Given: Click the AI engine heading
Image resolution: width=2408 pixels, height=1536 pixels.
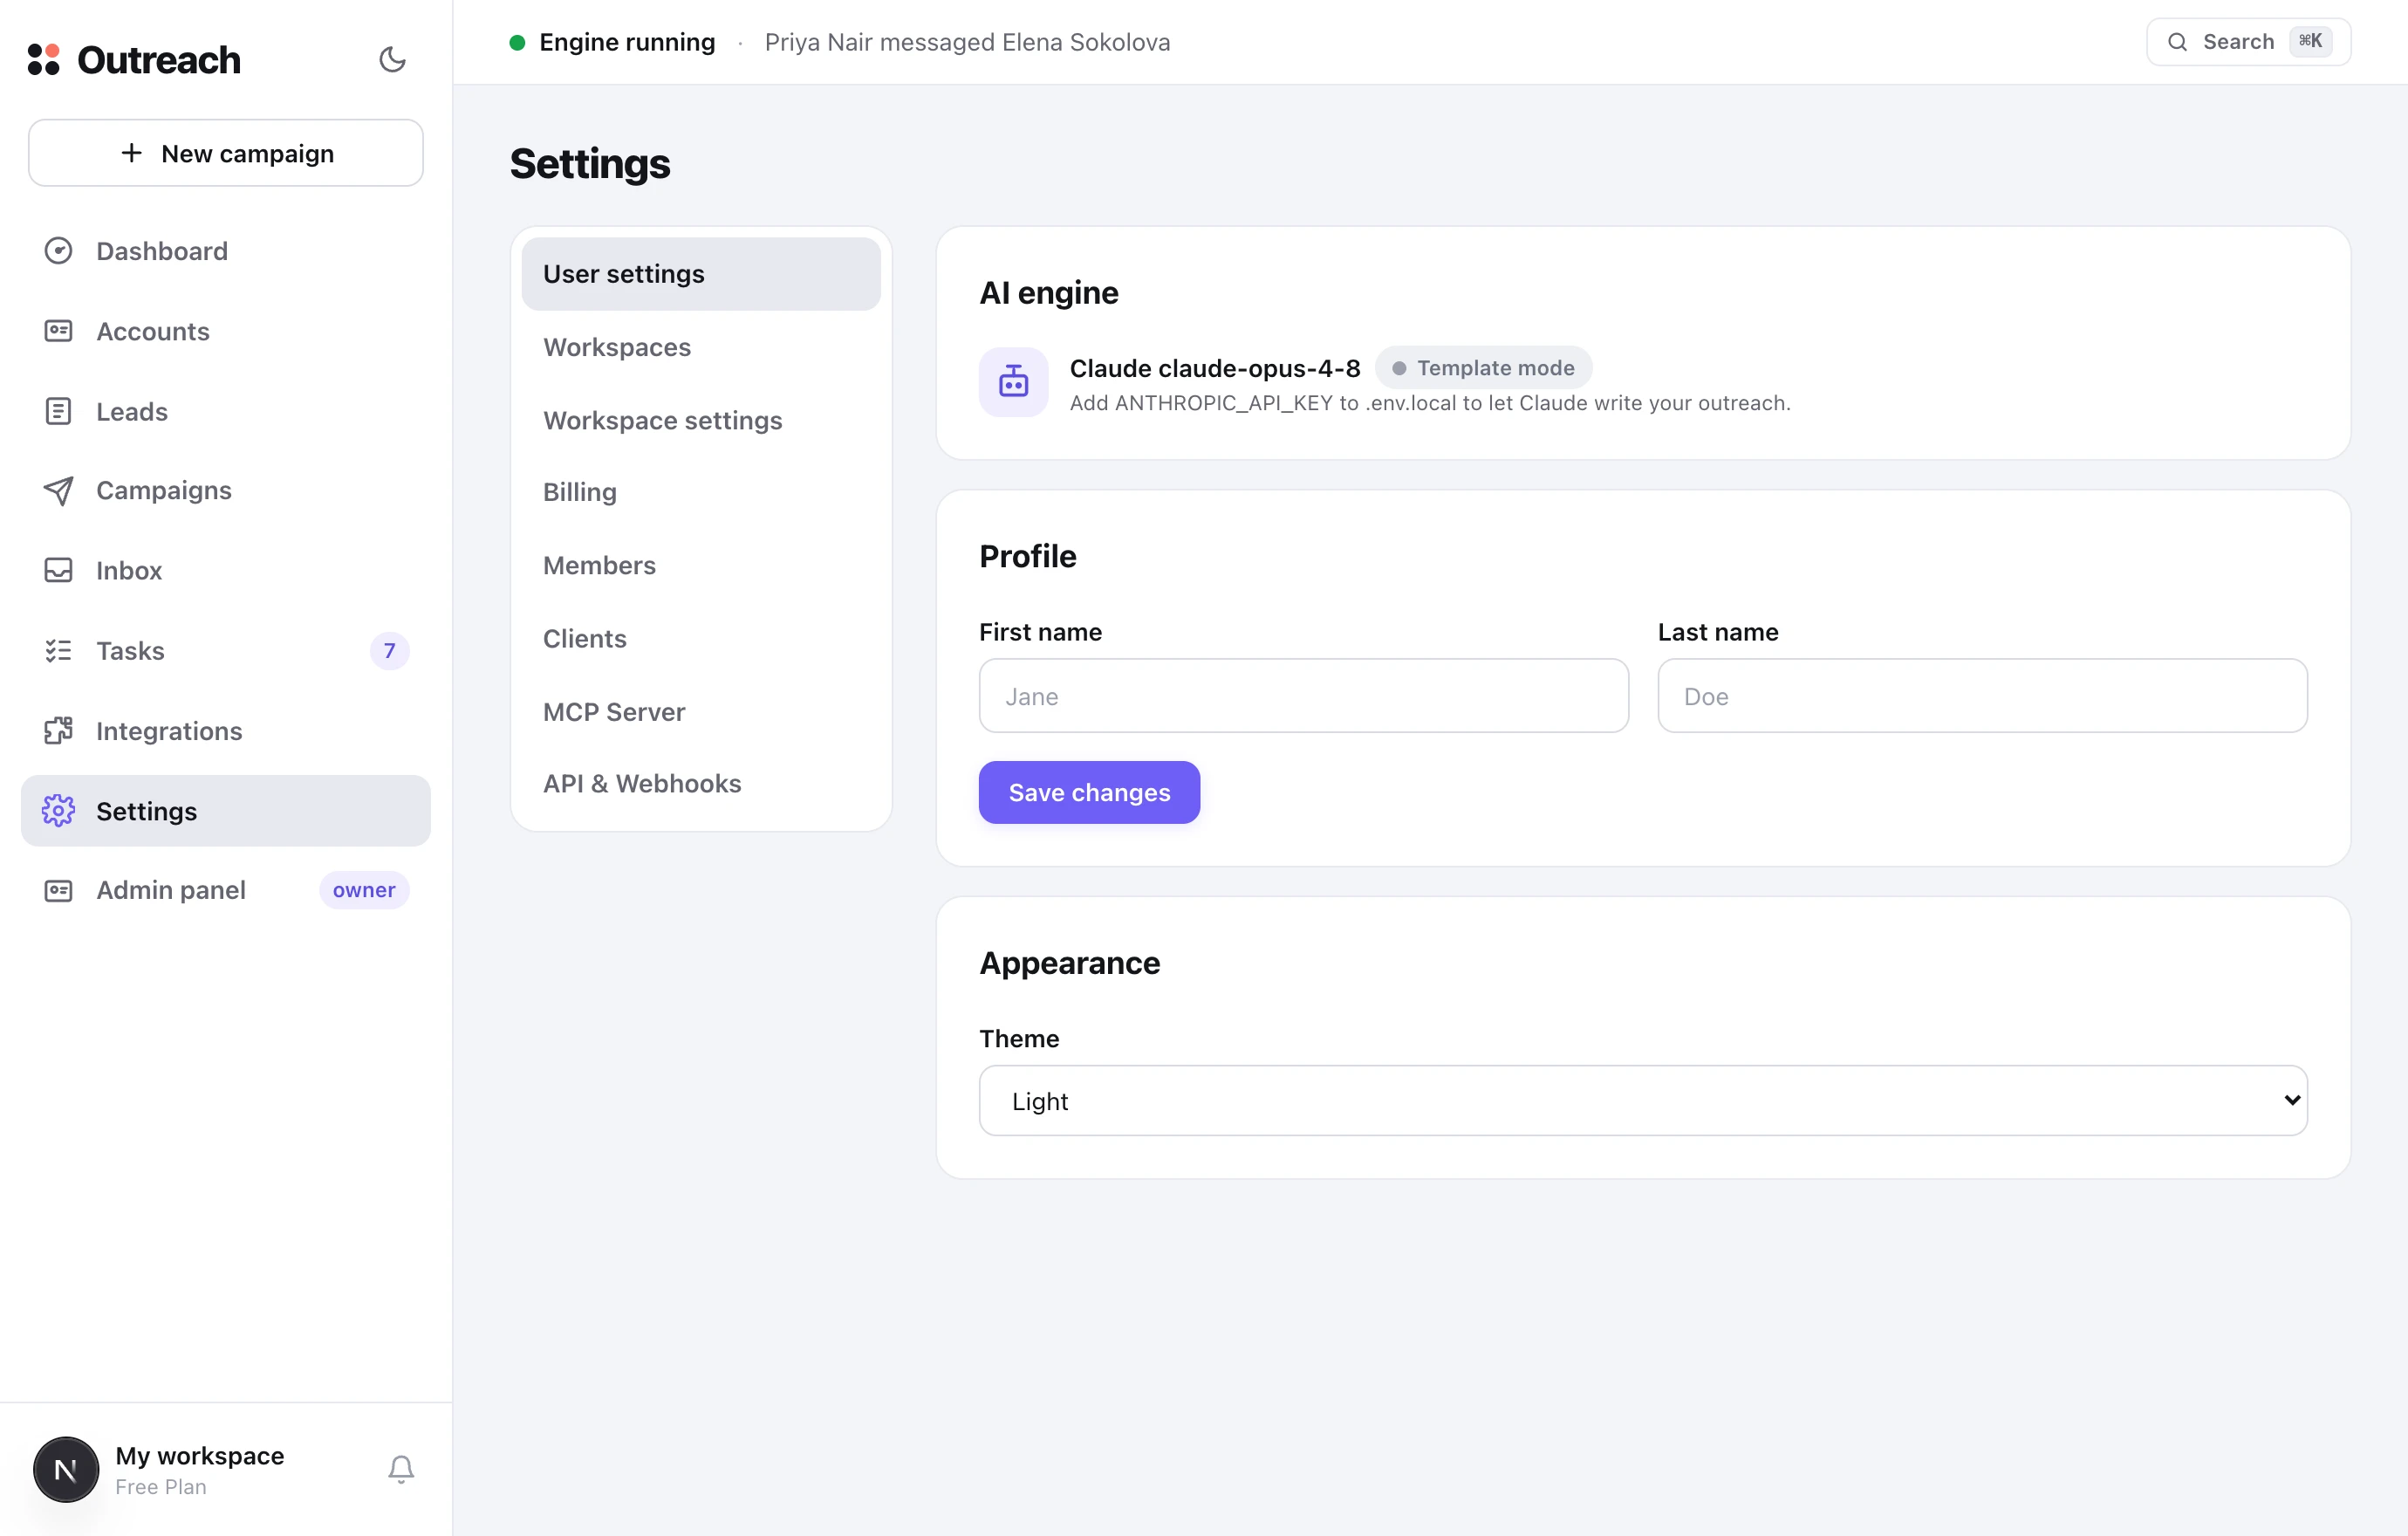Looking at the screenshot, I should tap(1049, 293).
